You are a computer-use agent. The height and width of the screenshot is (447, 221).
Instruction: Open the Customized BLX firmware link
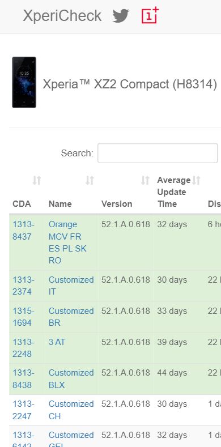[x=71, y=379]
